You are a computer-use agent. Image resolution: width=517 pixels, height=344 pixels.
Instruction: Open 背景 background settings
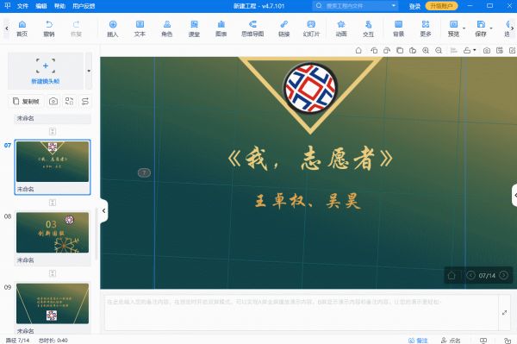click(x=399, y=28)
